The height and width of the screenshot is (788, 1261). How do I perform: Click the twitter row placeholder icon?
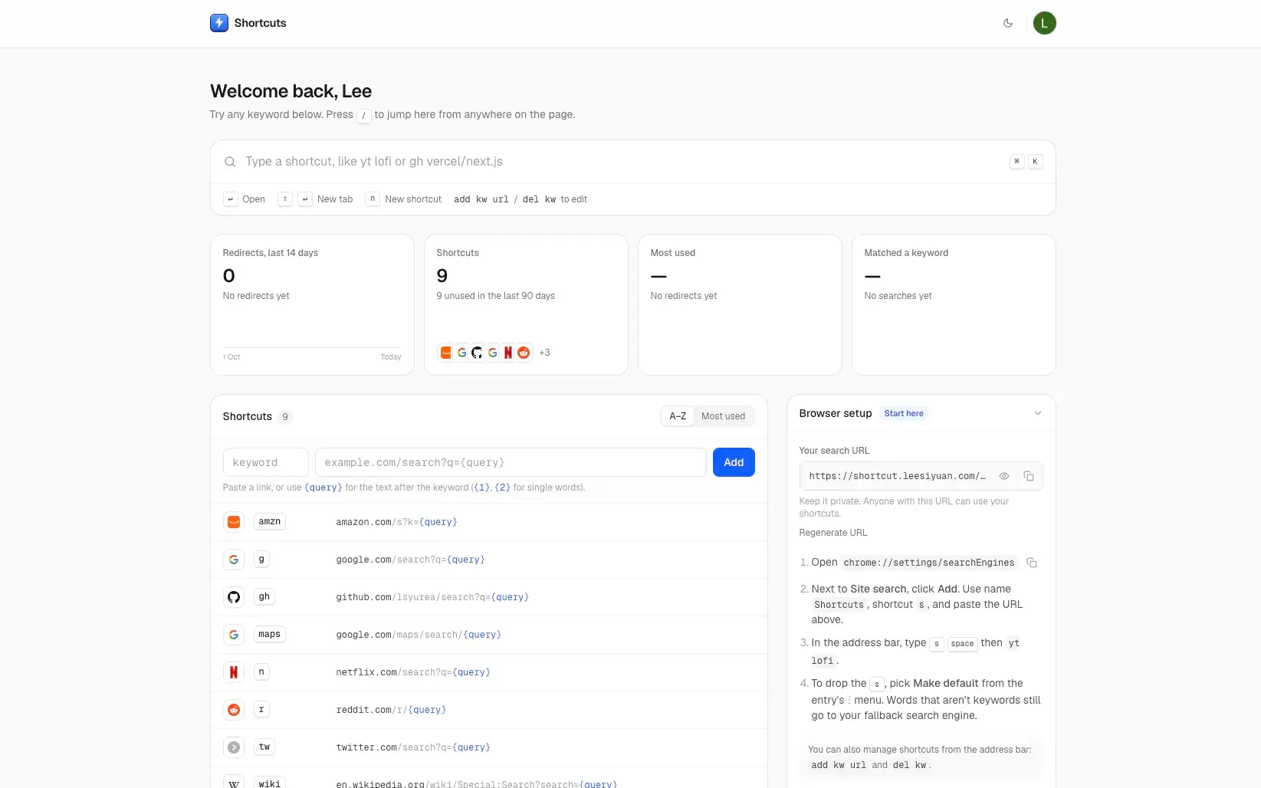click(x=234, y=747)
